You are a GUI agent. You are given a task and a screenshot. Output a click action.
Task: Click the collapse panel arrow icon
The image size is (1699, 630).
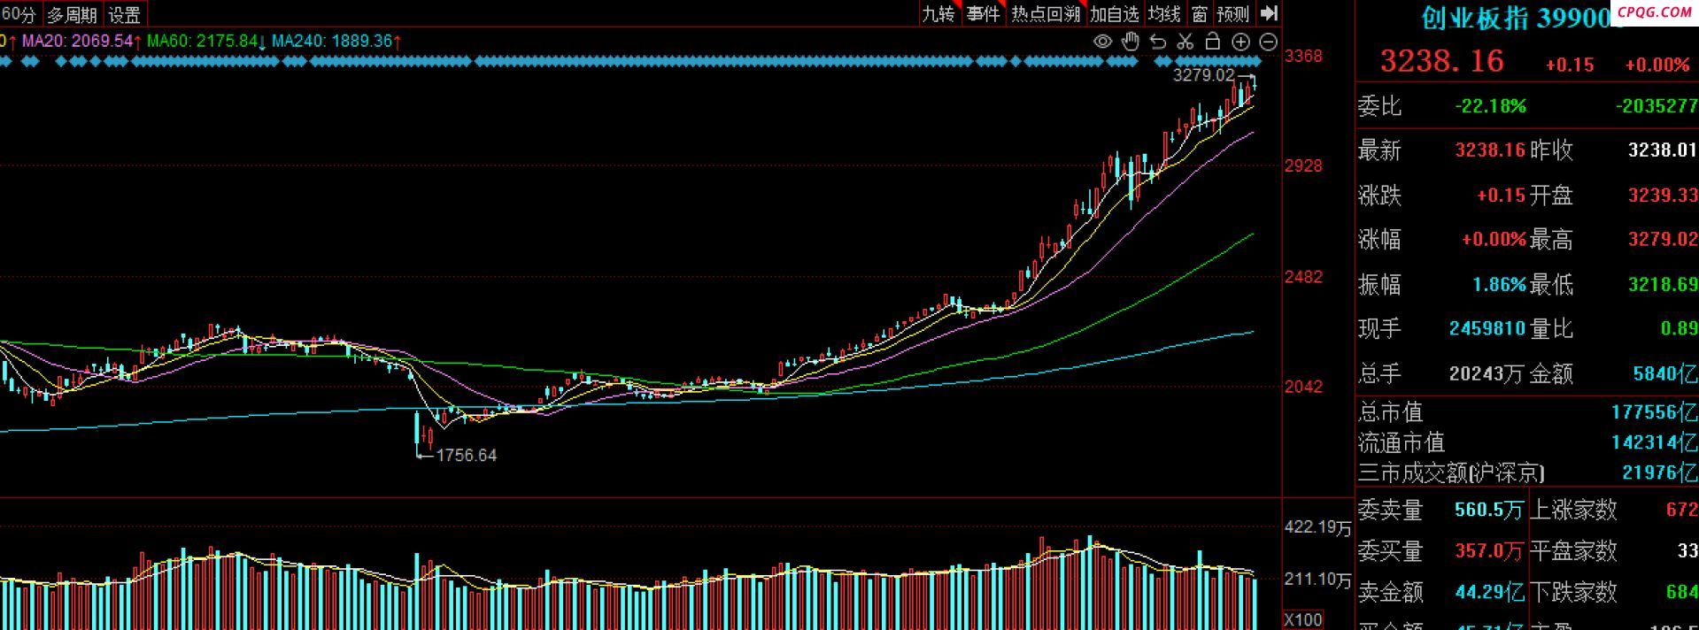1269,13
